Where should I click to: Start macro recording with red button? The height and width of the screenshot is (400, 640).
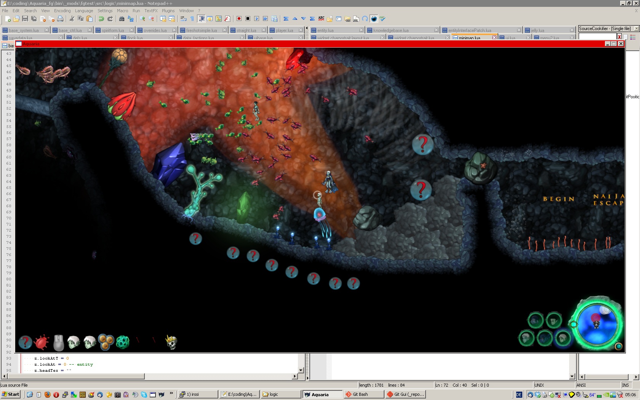239,19
